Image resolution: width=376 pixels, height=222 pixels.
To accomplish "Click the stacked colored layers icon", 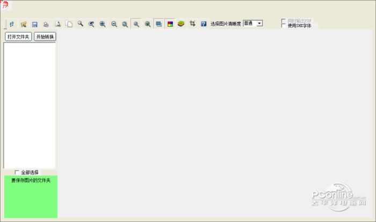I will tap(181, 24).
